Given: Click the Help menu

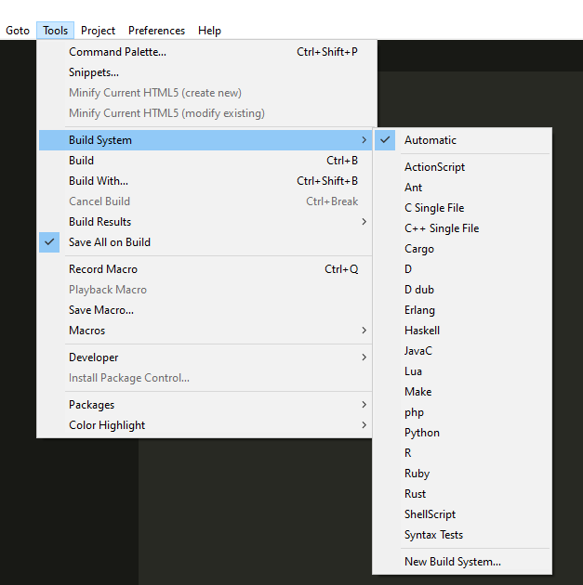Looking at the screenshot, I should [209, 31].
